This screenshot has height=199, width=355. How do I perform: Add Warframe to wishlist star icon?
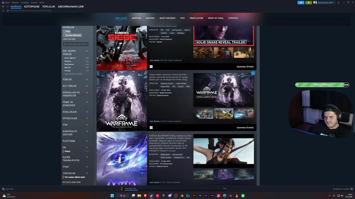click(253, 73)
